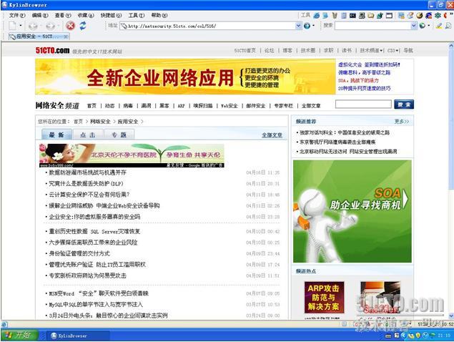Click the 开始 Start button
The width and height of the screenshot is (454, 342).
click(19, 336)
